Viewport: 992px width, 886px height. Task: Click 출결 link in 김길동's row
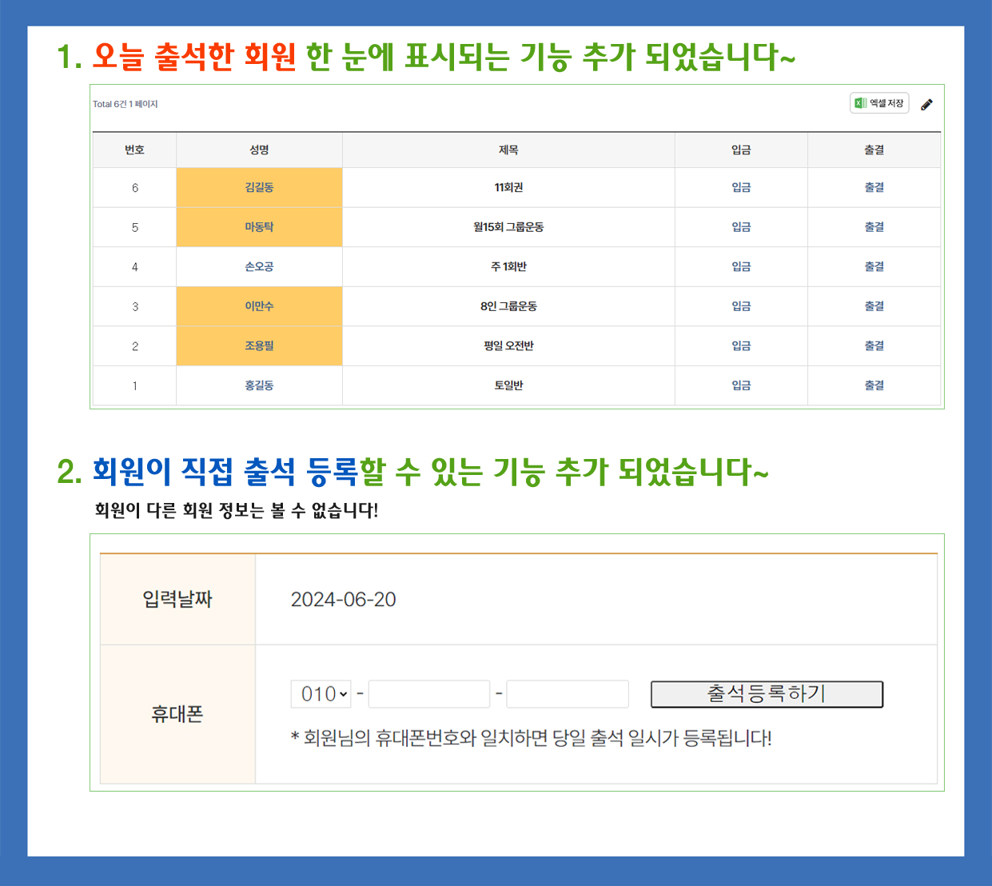click(874, 187)
